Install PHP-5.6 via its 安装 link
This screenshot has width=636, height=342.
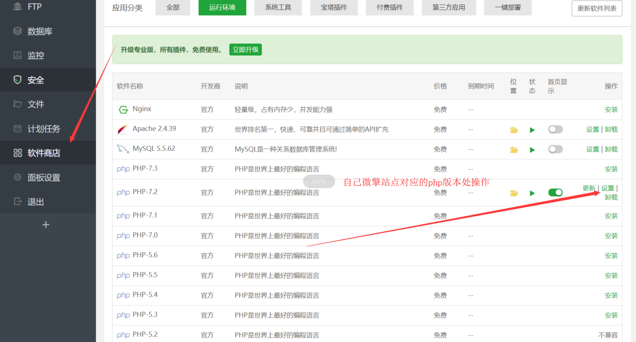pos(611,256)
